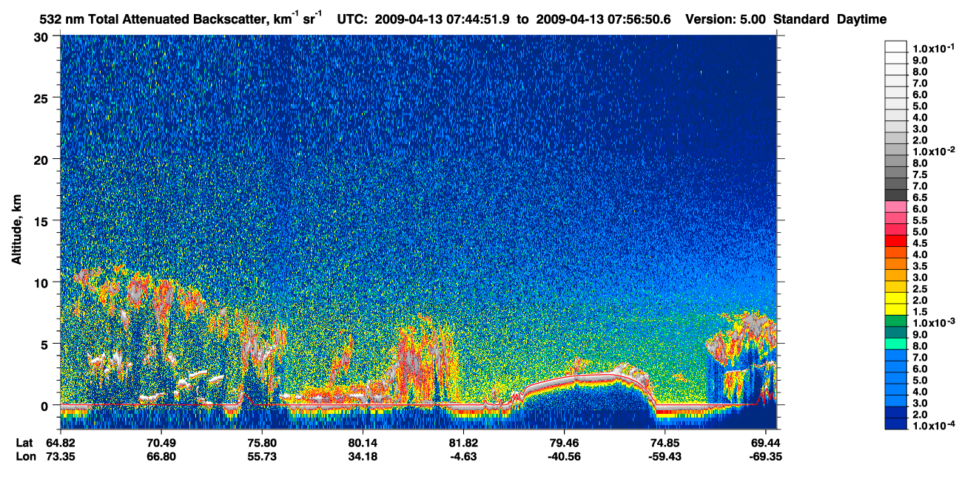
Task: Click the colorbar label 1.5
Action: [919, 311]
